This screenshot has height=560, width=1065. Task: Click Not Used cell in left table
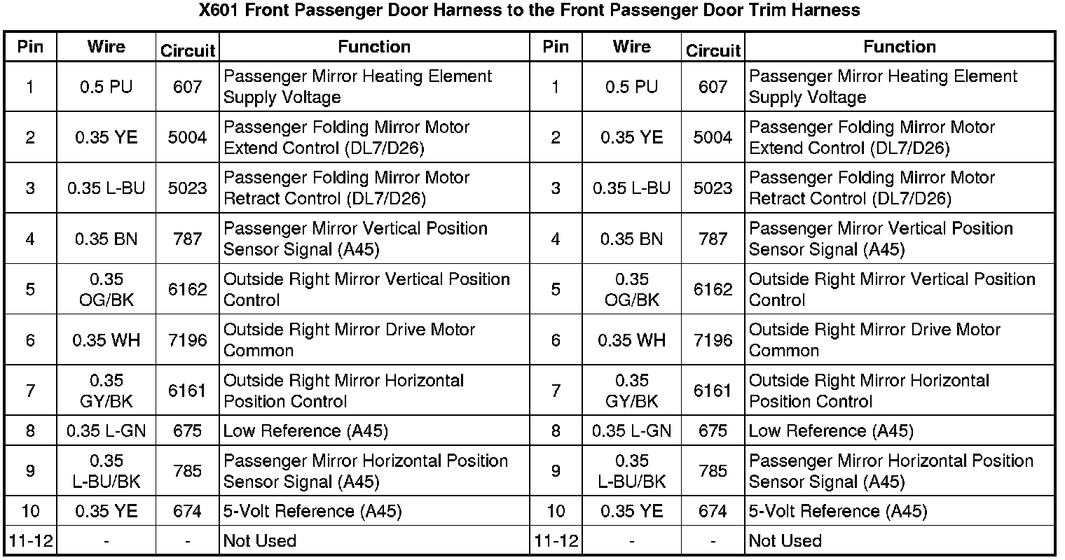260,541
